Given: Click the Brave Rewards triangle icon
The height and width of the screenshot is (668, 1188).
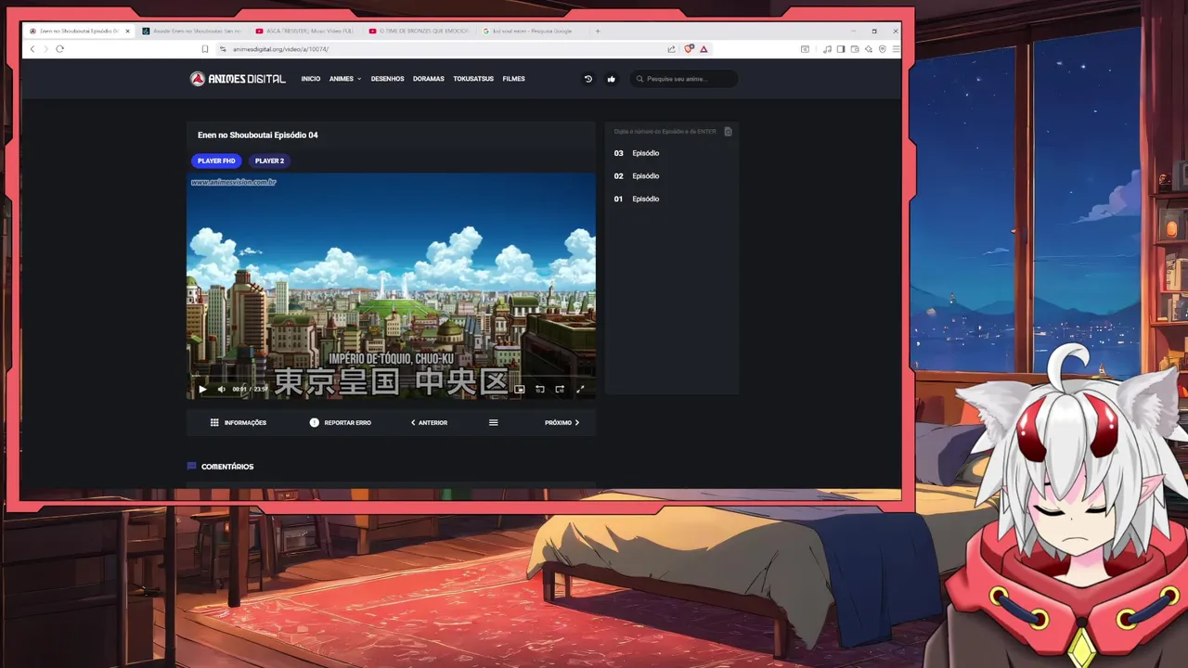Looking at the screenshot, I should point(704,49).
